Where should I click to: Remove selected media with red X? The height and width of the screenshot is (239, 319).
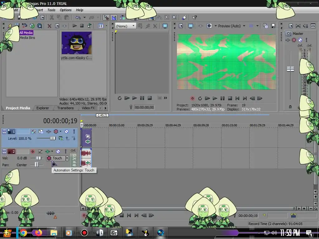[x=49, y=26]
